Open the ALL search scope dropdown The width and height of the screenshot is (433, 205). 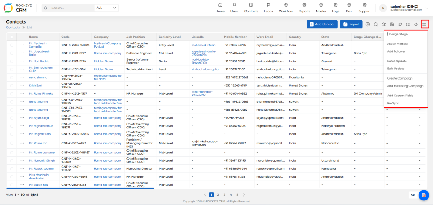(106, 8)
